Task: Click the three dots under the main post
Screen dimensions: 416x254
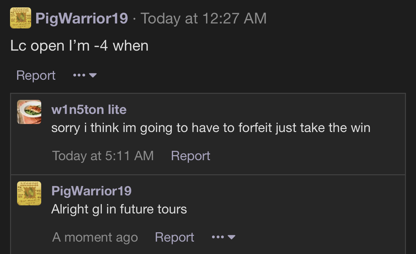Action: click(79, 75)
